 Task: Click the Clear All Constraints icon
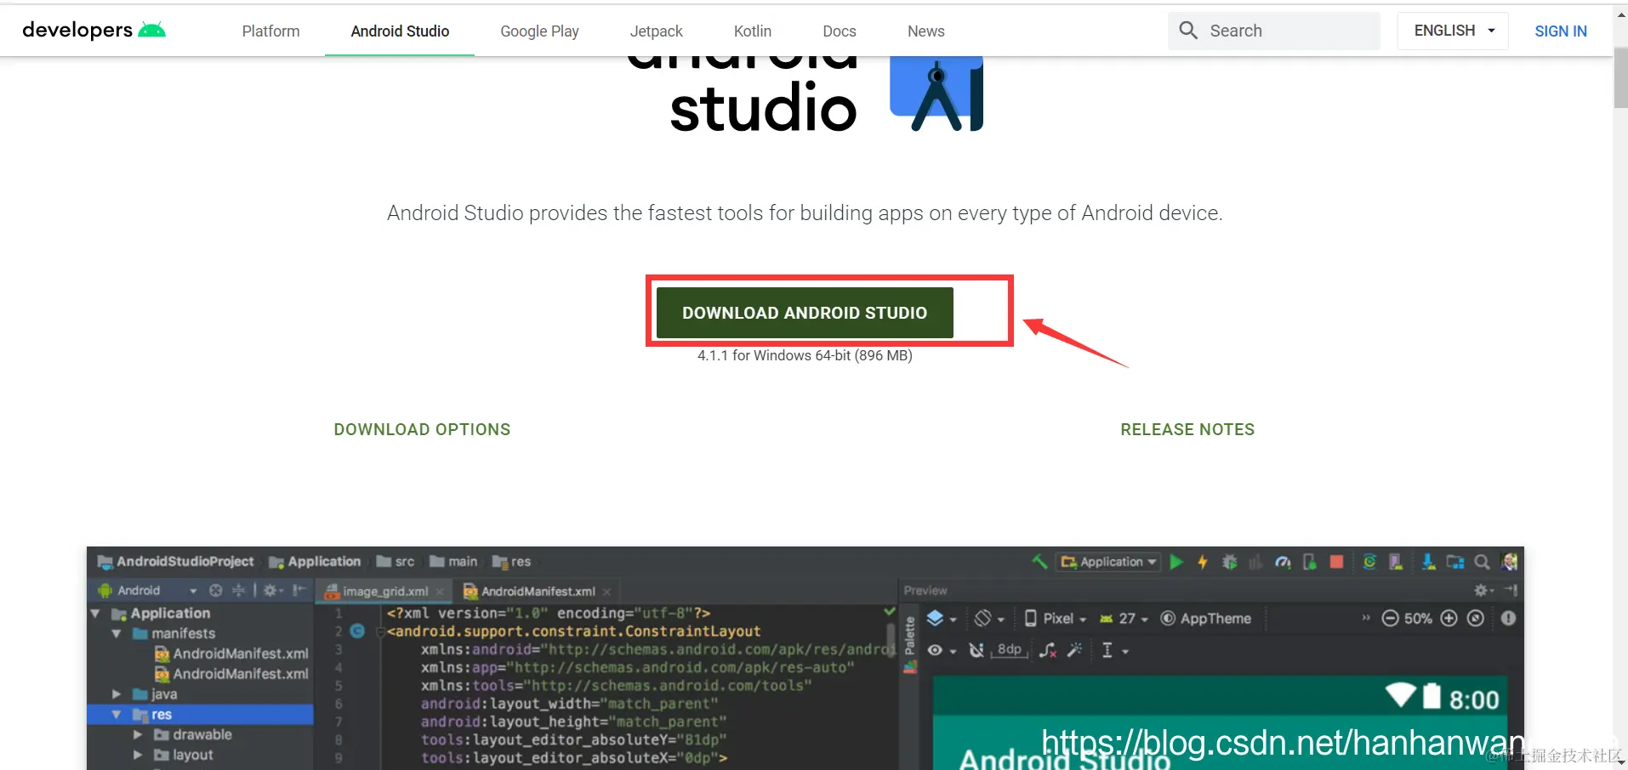[1048, 650]
